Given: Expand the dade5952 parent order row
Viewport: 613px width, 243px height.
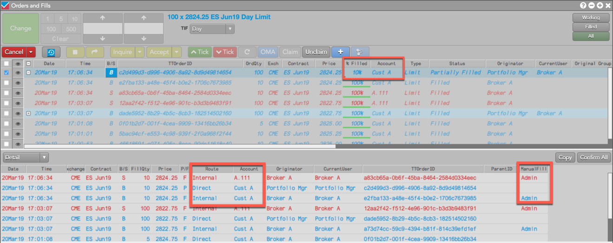Looking at the screenshot, I should point(28,113).
